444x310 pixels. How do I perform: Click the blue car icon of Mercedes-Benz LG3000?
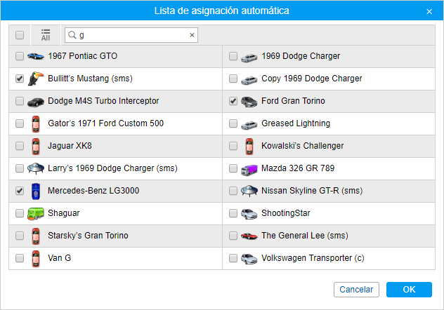click(x=36, y=191)
